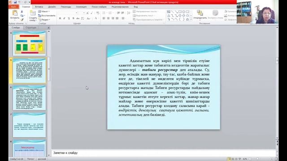Zoom in with the plus button
Image resolution: width=287 pixels, height=161 pixels.
(x=272, y=159)
